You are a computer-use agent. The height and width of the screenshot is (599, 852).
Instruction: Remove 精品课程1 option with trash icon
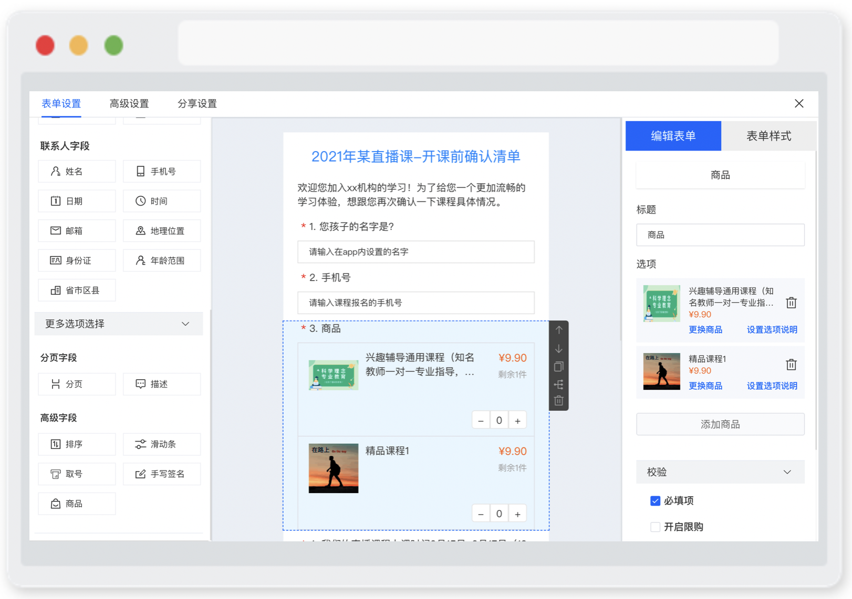[x=791, y=365]
